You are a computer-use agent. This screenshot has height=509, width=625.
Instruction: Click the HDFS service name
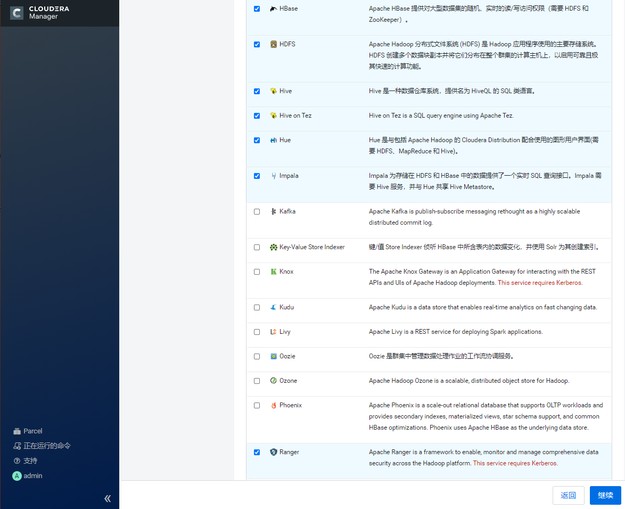287,44
